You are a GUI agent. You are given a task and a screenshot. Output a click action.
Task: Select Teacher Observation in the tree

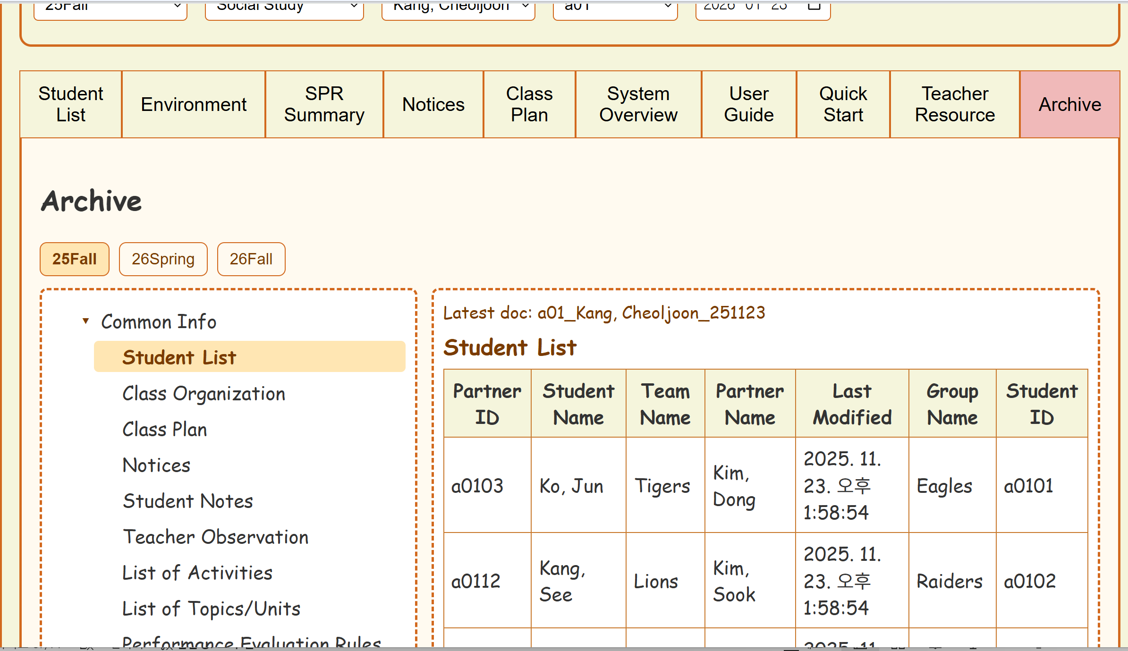(215, 537)
